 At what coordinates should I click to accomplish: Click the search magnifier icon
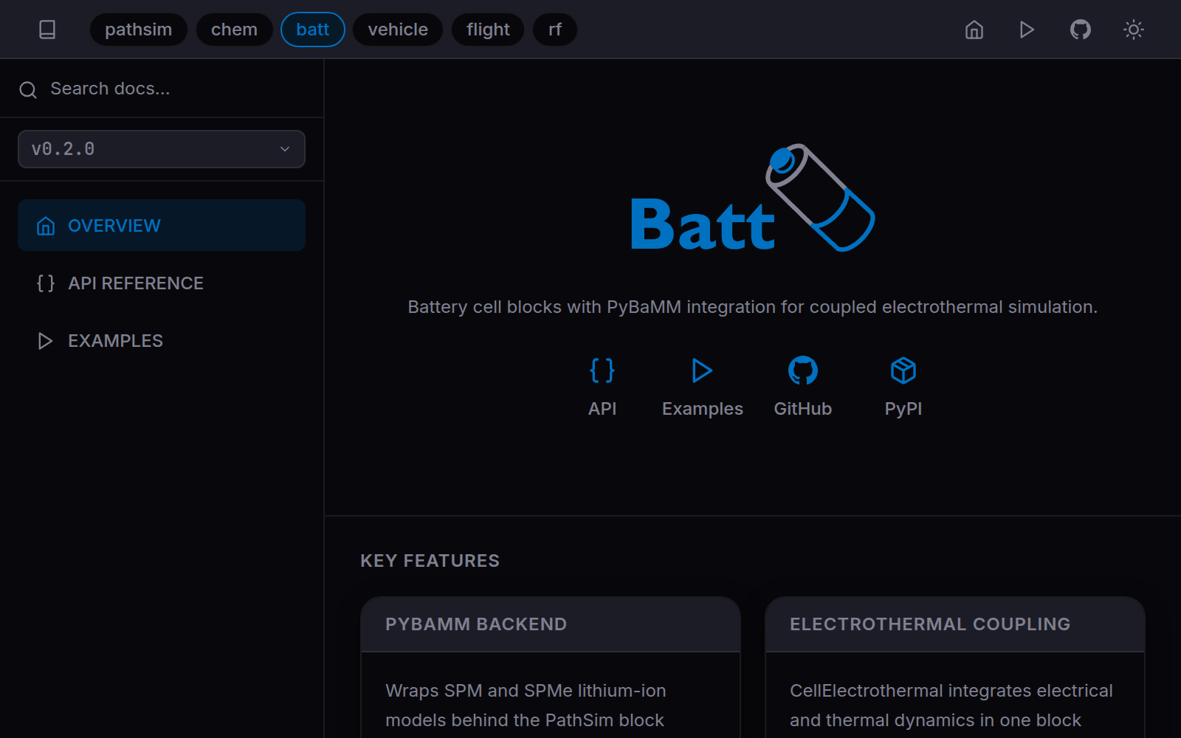(x=28, y=90)
